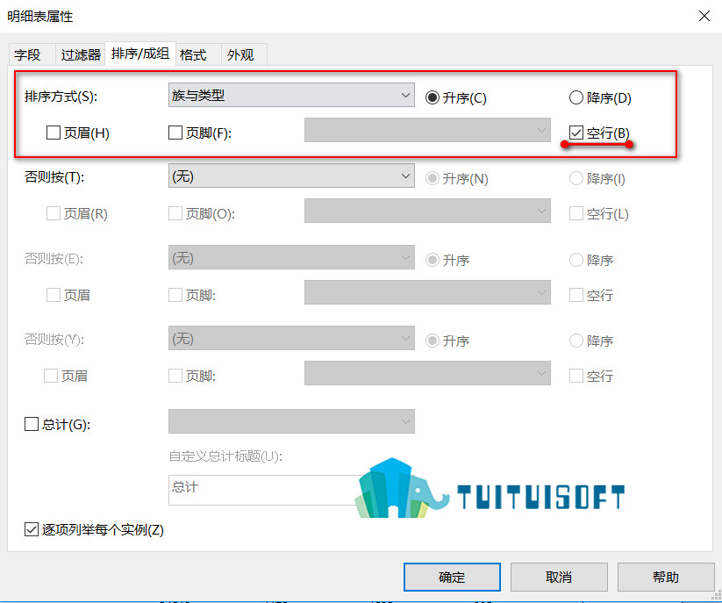The image size is (722, 603).
Task: Open the 排序方式(S) dropdown showing 族与类型
Action: coord(291,95)
